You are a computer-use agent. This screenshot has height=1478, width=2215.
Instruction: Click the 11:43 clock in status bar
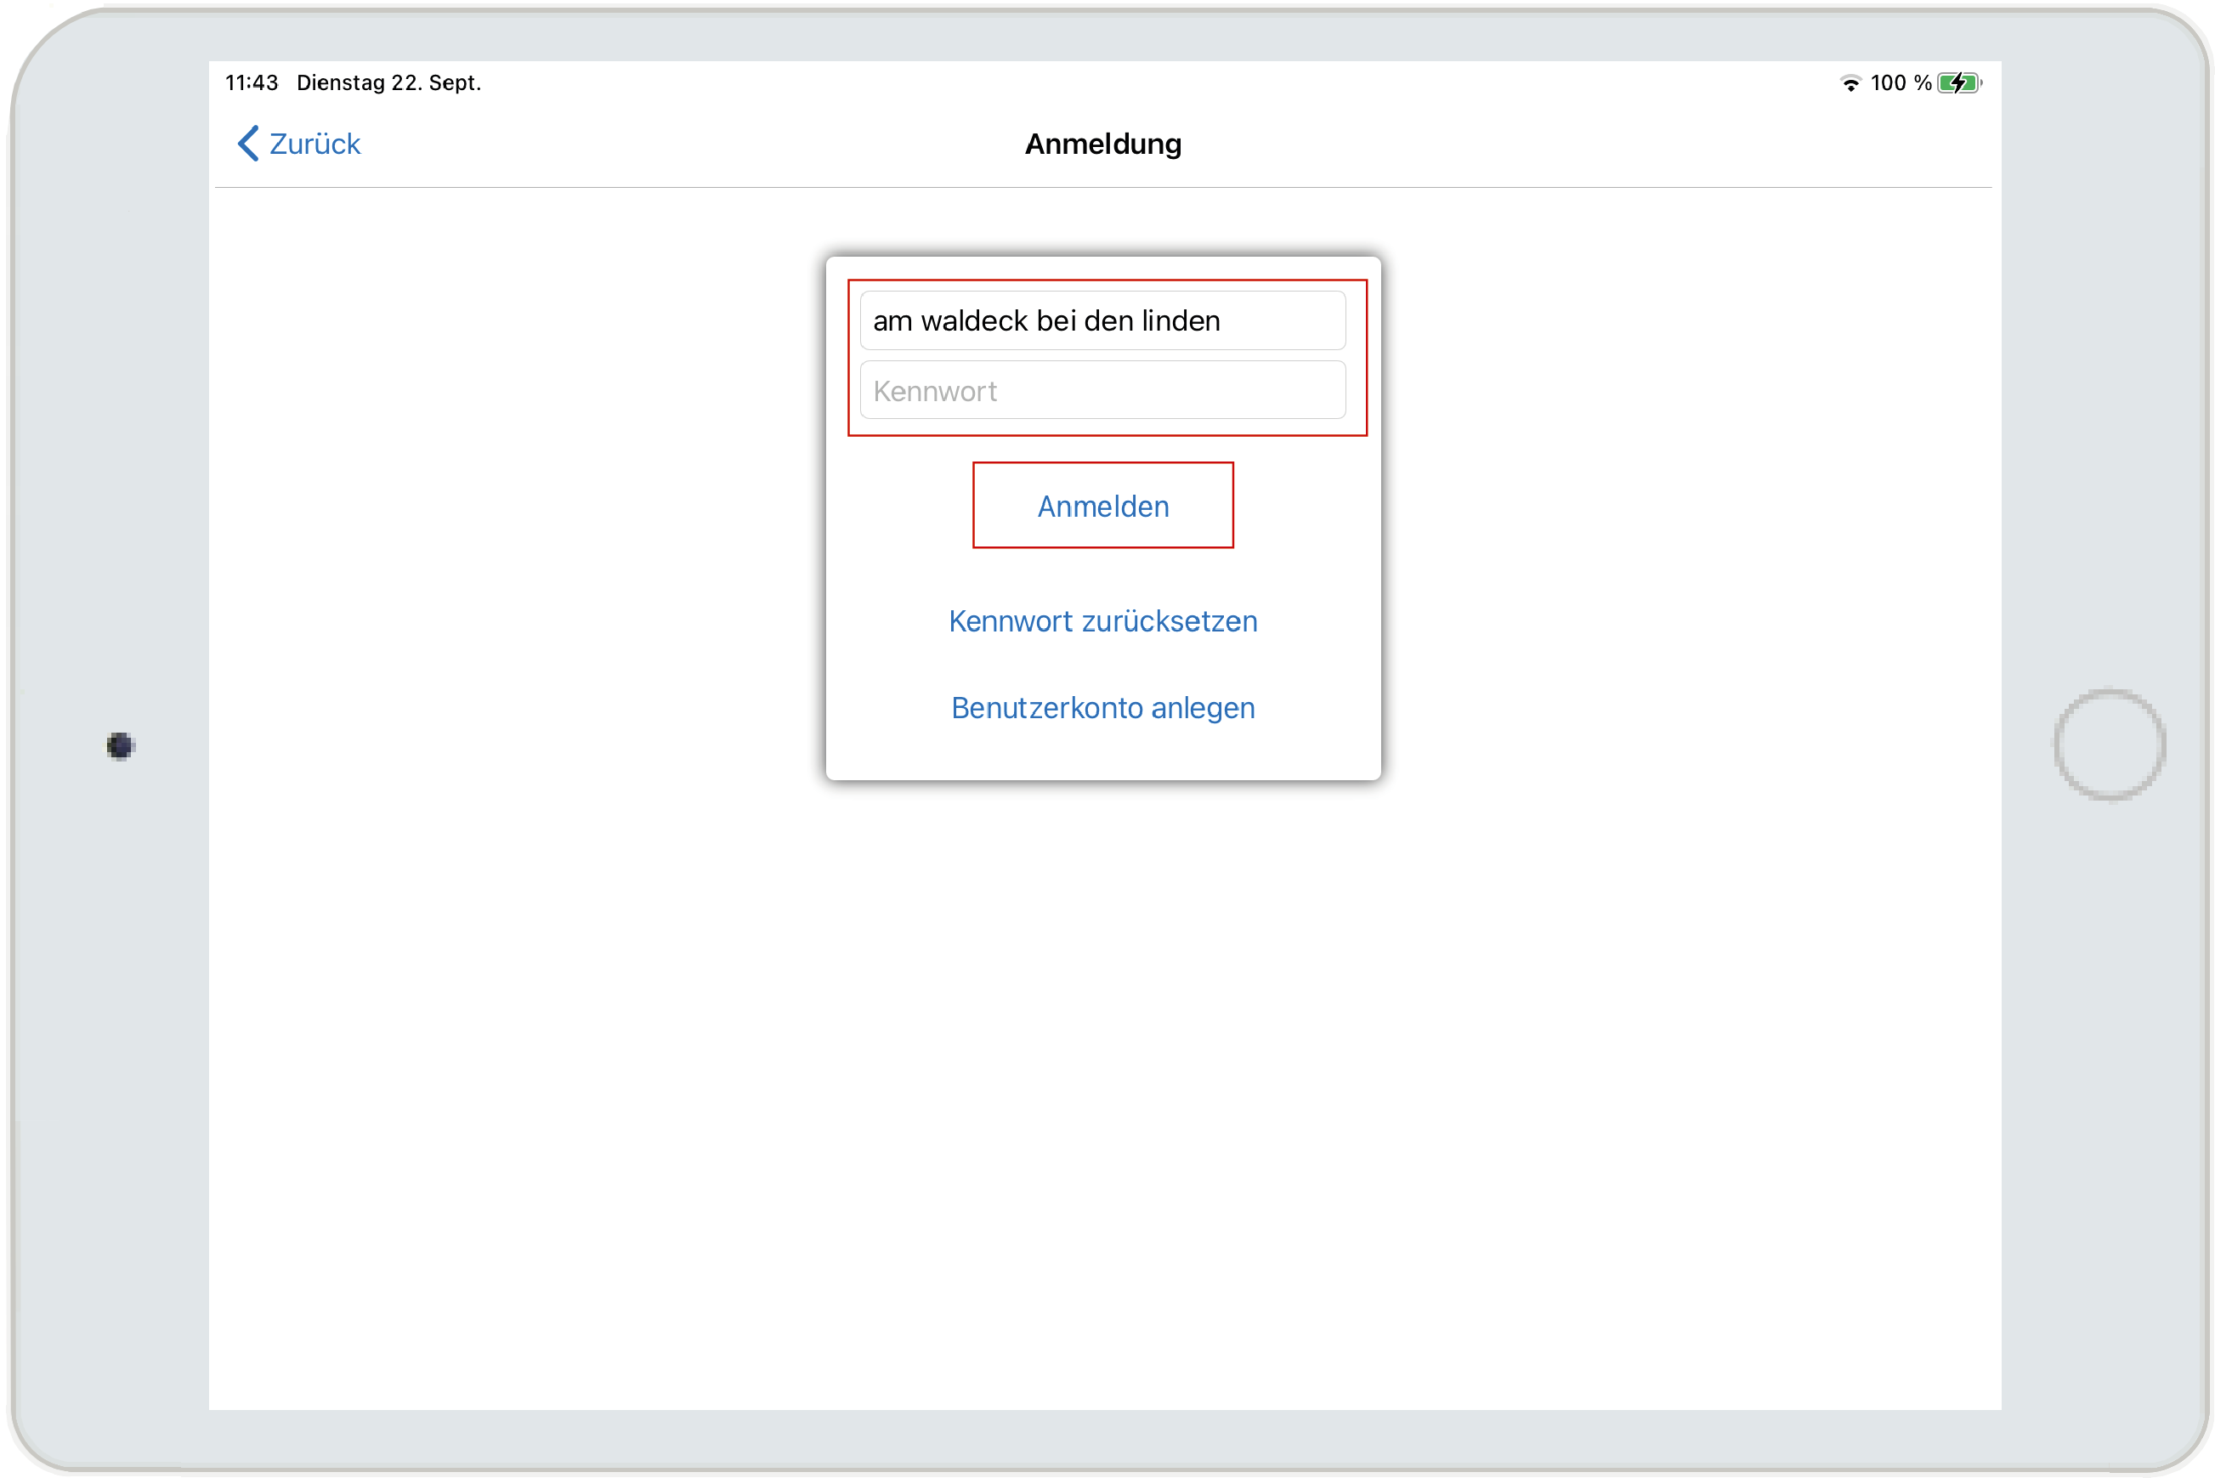pyautogui.click(x=252, y=83)
